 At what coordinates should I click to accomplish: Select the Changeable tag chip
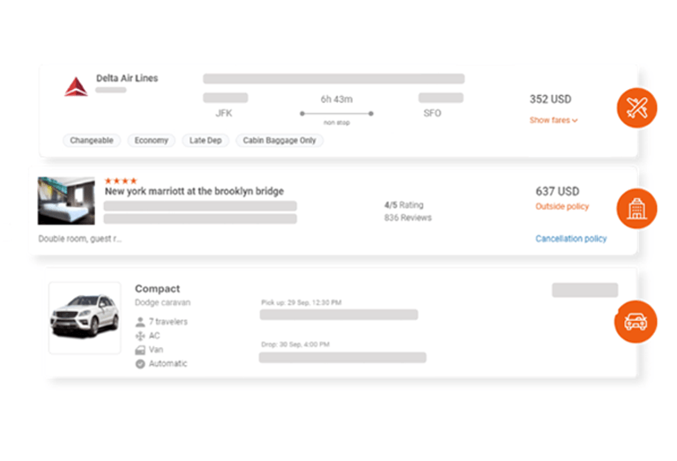tap(92, 140)
